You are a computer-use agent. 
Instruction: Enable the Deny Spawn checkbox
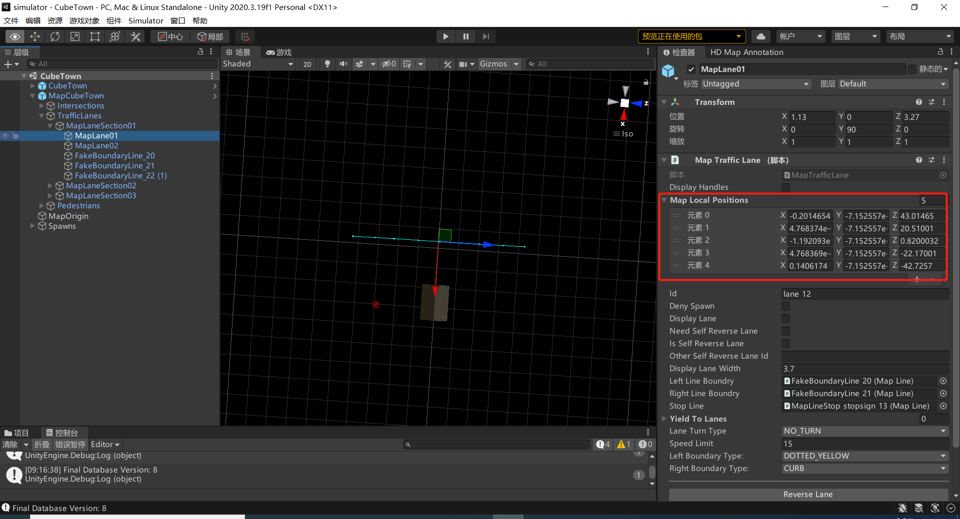coord(785,306)
